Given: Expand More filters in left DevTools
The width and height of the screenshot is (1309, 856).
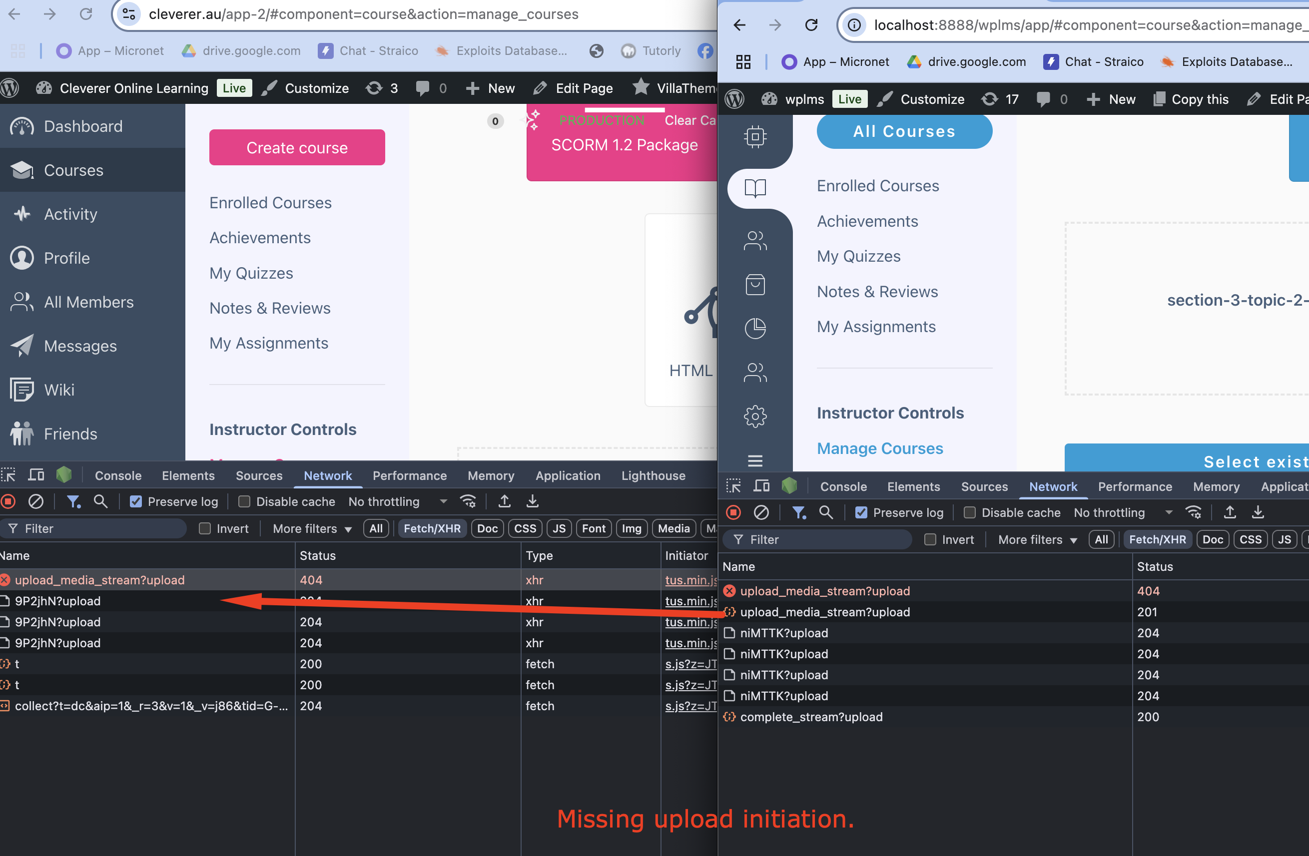Looking at the screenshot, I should click(312, 528).
